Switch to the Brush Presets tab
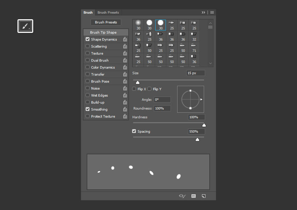Screen dimensions: 297x210 tap(108, 13)
